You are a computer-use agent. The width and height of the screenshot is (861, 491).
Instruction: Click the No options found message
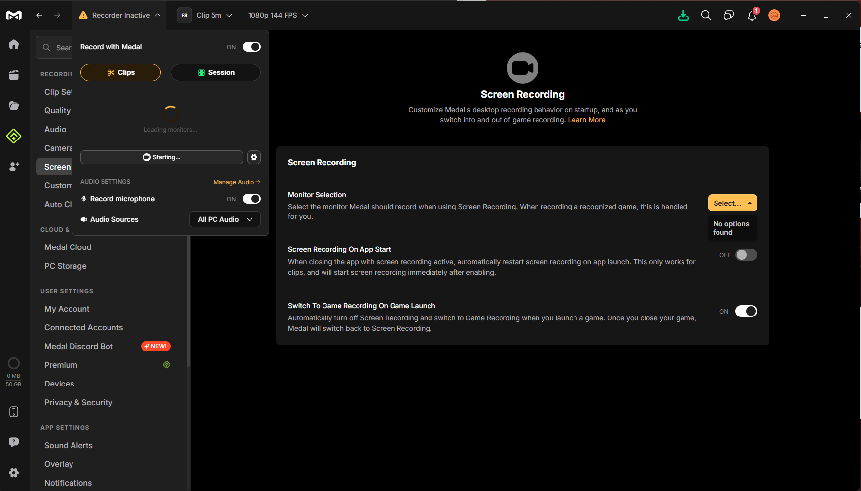[732, 228]
